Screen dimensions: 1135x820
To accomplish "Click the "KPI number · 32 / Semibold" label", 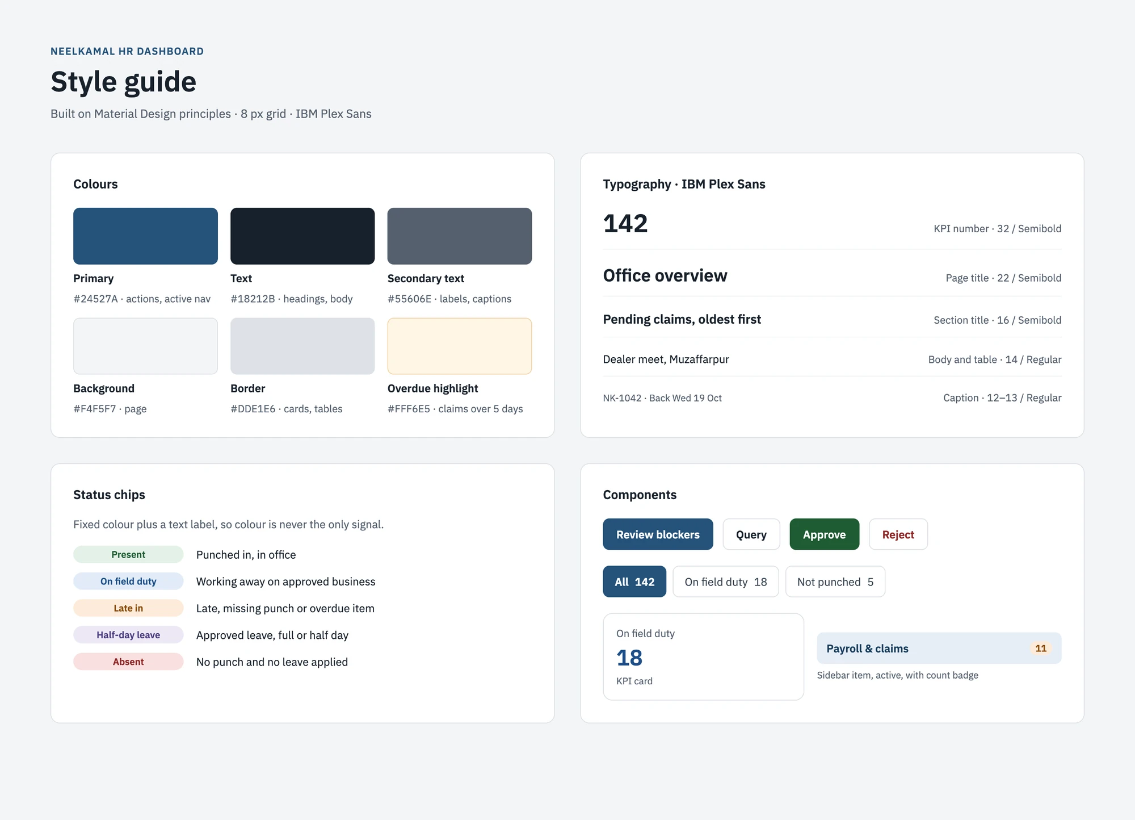I will [998, 229].
